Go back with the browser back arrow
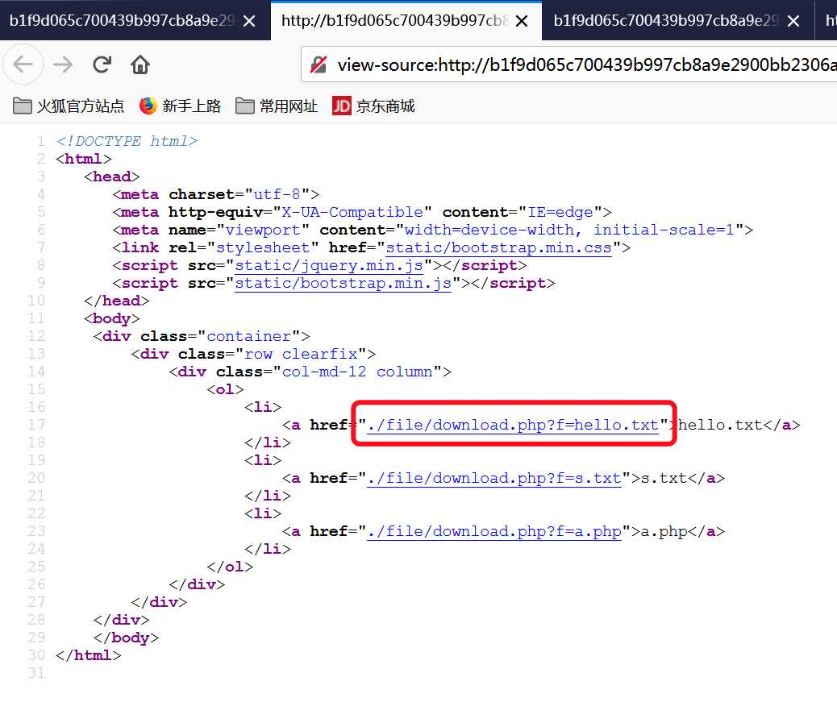 tap(23, 64)
